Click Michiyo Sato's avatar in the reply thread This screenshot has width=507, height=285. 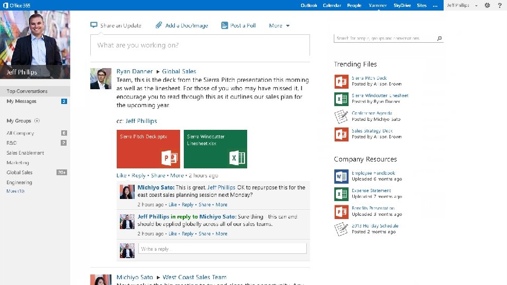point(127,192)
